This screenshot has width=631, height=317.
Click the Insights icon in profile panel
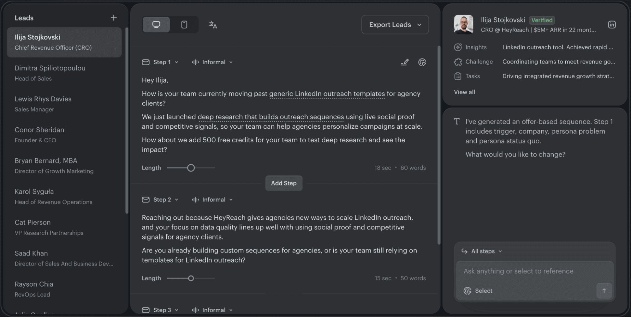[458, 47]
